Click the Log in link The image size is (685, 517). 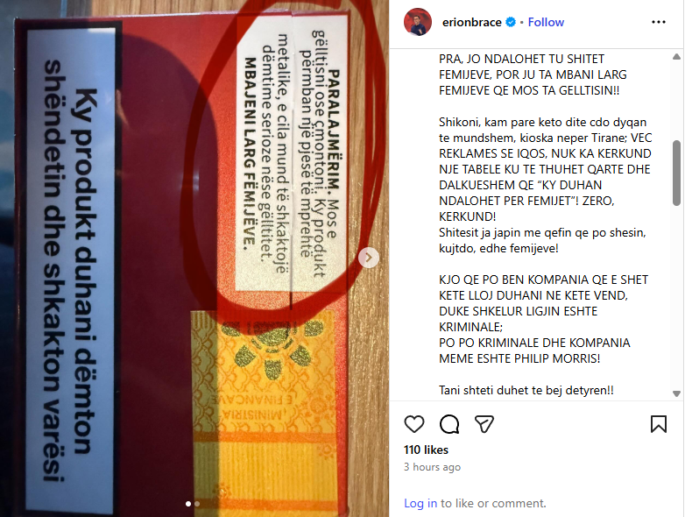[420, 504]
